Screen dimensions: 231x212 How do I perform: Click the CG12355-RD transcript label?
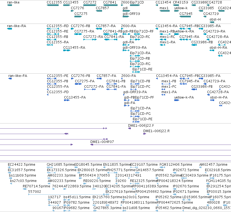coord(58,26)
